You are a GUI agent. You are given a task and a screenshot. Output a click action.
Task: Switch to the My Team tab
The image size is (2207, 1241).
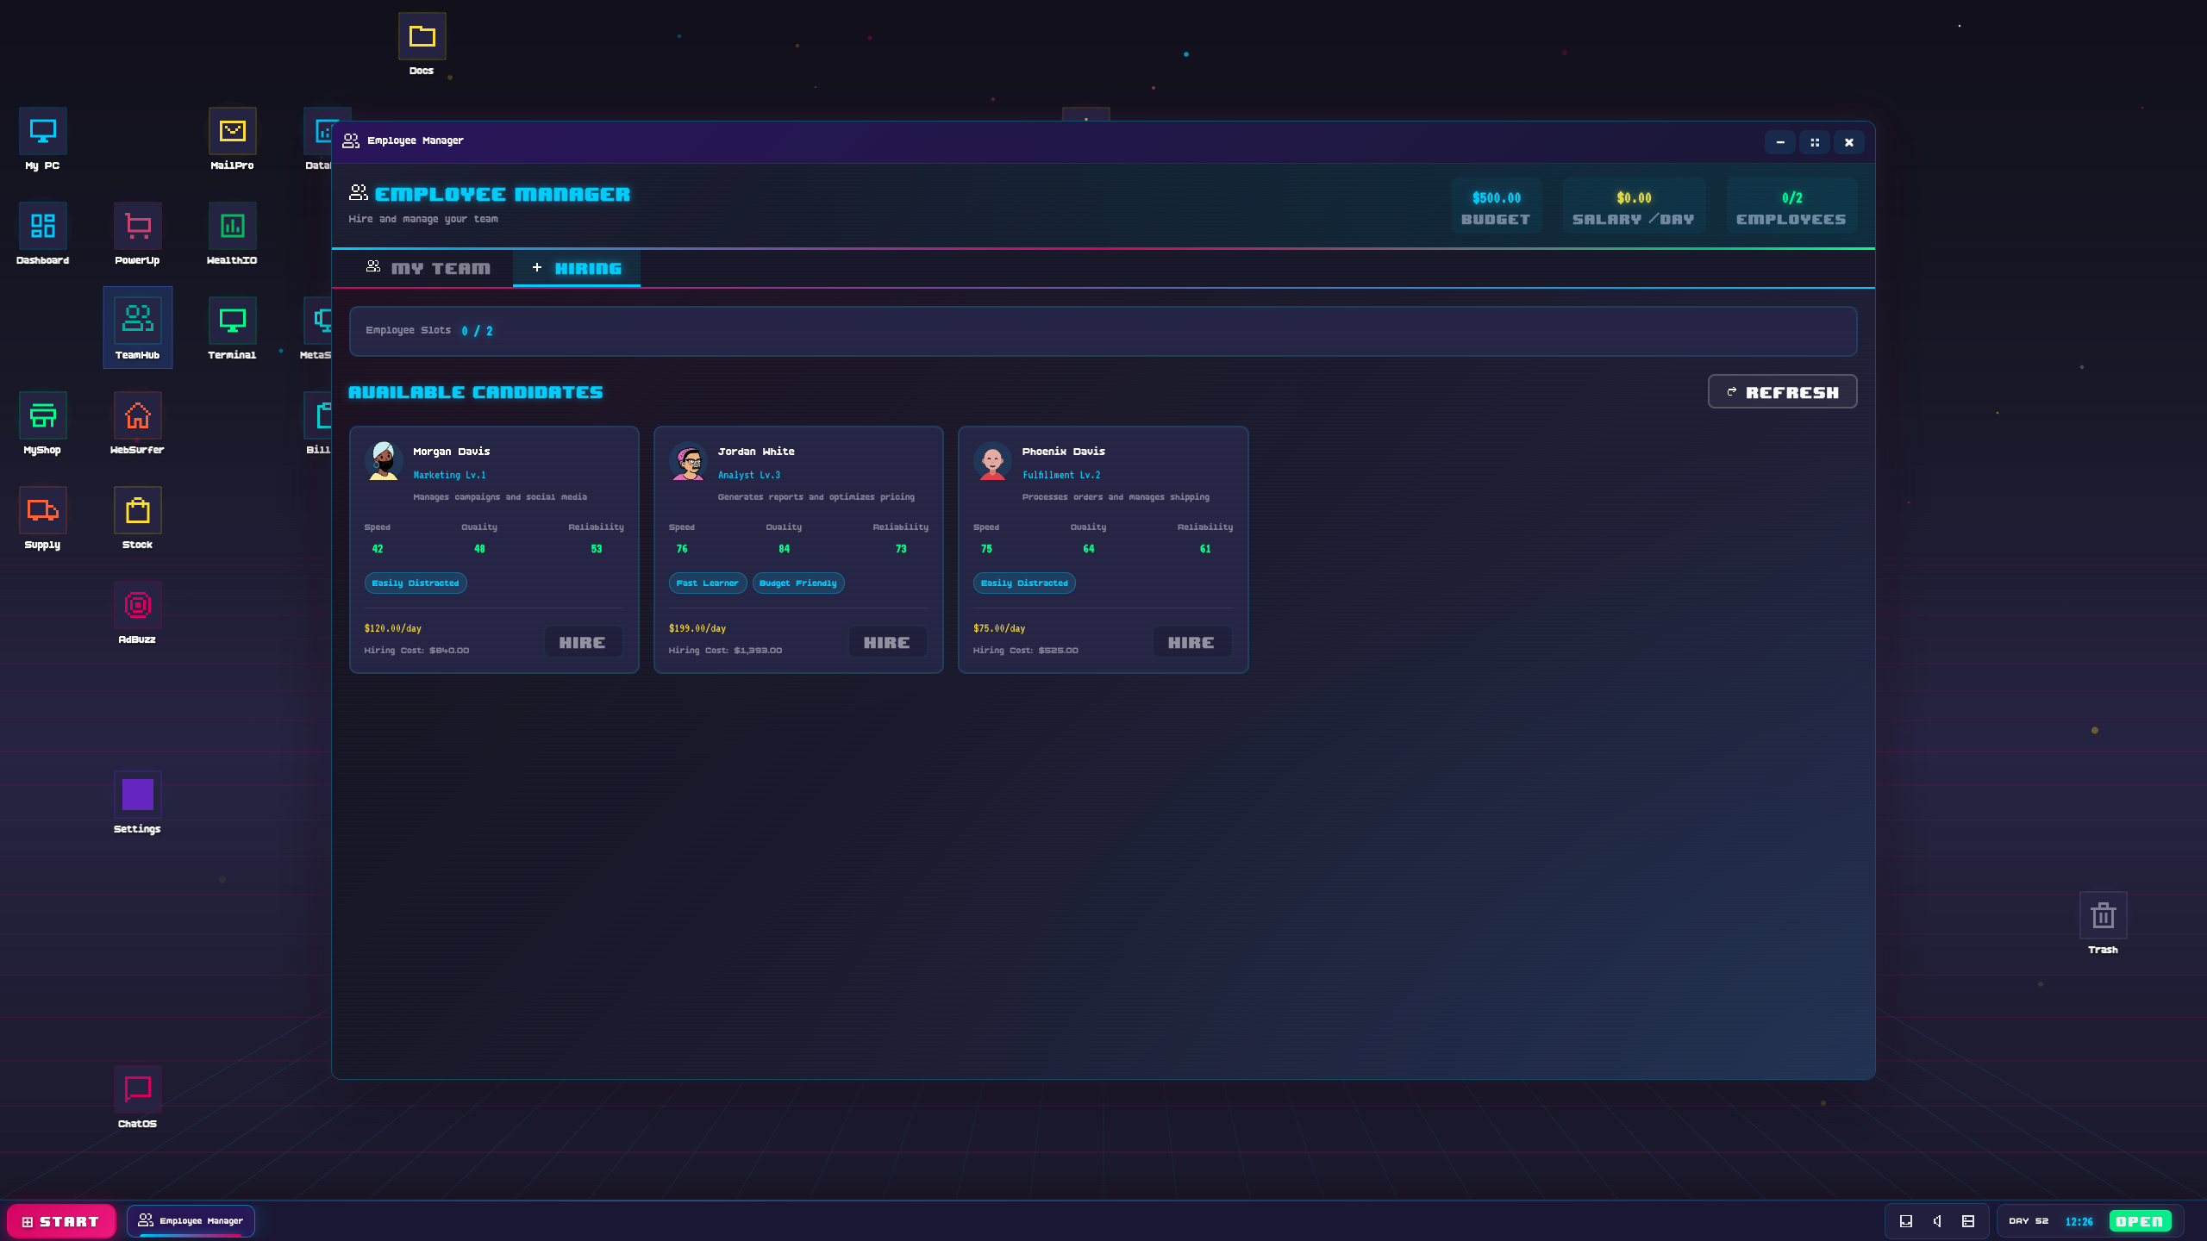(428, 269)
